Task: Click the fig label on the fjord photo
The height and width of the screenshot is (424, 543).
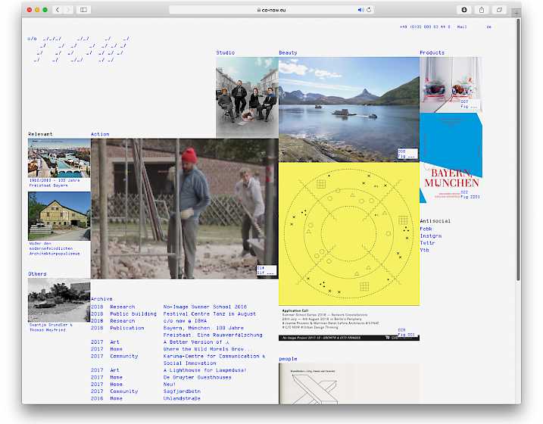Action: 407,154
